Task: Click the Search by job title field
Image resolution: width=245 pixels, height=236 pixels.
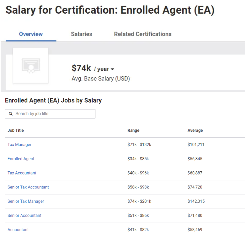Action: click(53, 114)
